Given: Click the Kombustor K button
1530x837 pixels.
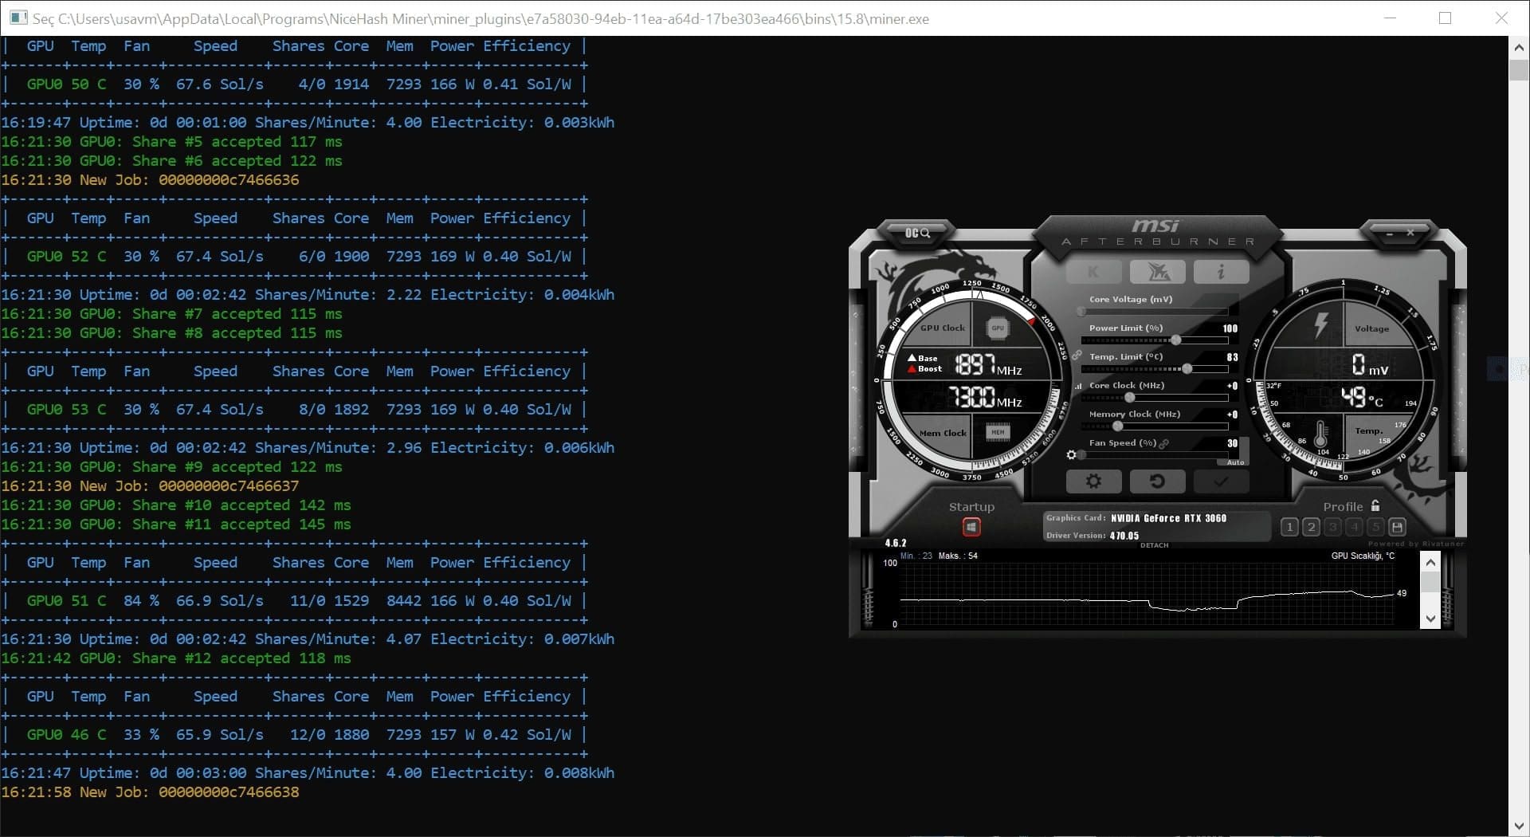Looking at the screenshot, I should tap(1093, 273).
